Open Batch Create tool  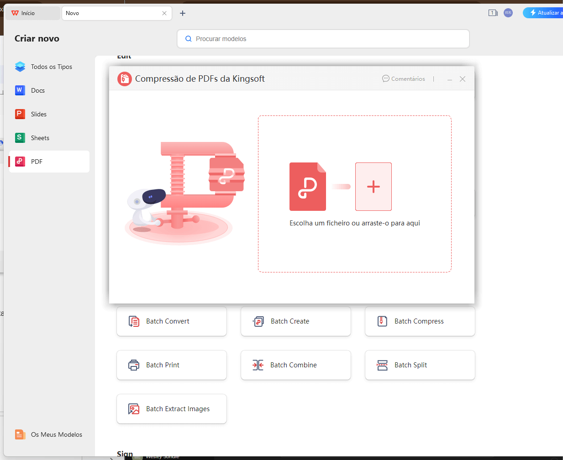coord(296,321)
